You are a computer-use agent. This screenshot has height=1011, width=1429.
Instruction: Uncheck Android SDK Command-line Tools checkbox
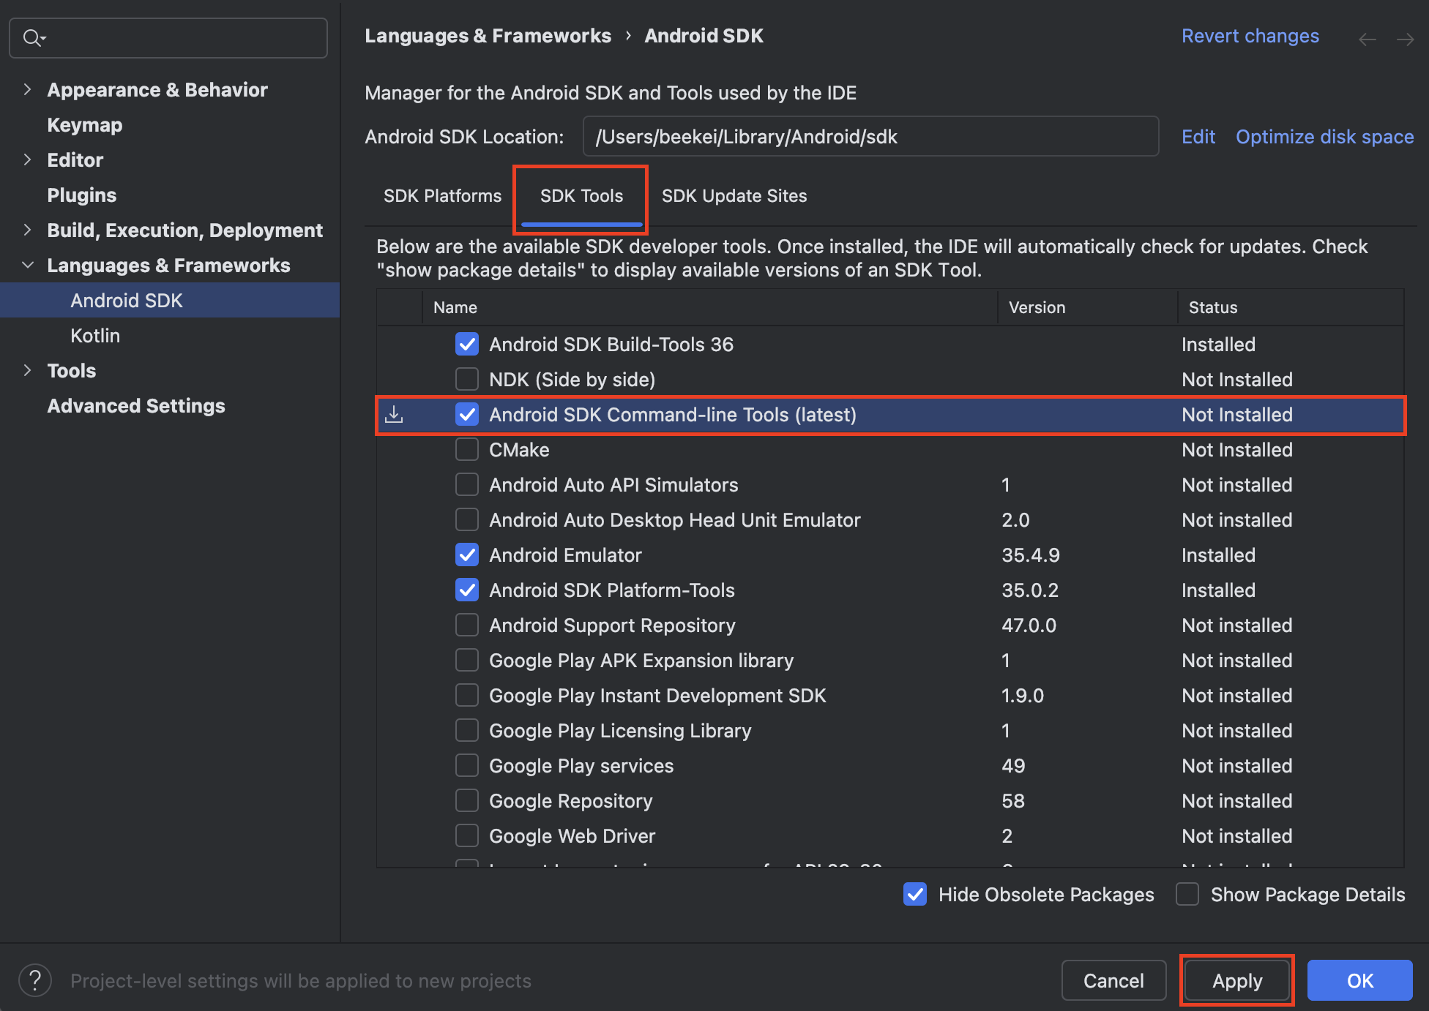point(467,415)
